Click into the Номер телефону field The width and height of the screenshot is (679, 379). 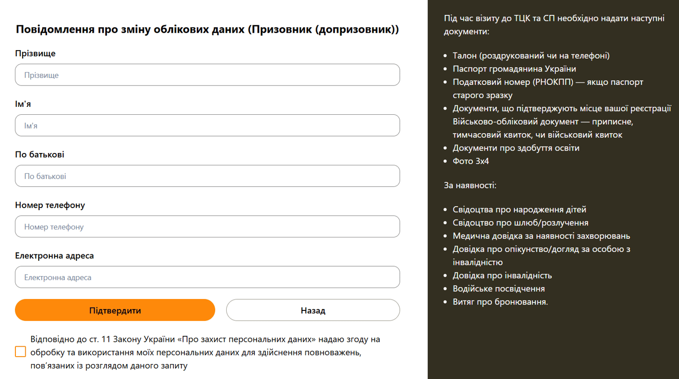pyautogui.click(x=207, y=227)
